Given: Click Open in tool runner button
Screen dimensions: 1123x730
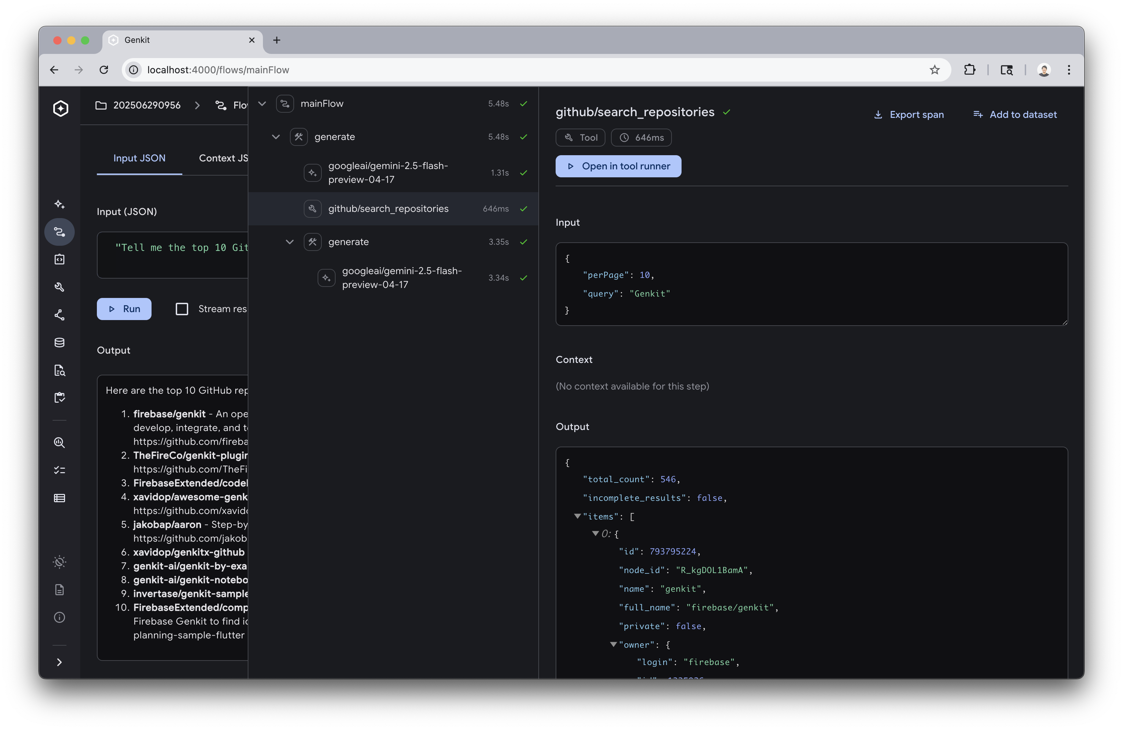Looking at the screenshot, I should click(x=618, y=166).
